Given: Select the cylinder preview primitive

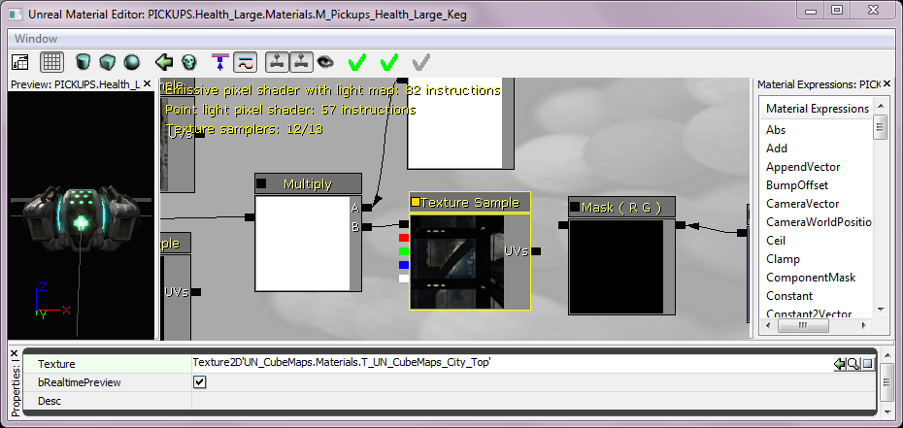Looking at the screenshot, I should pos(84,62).
